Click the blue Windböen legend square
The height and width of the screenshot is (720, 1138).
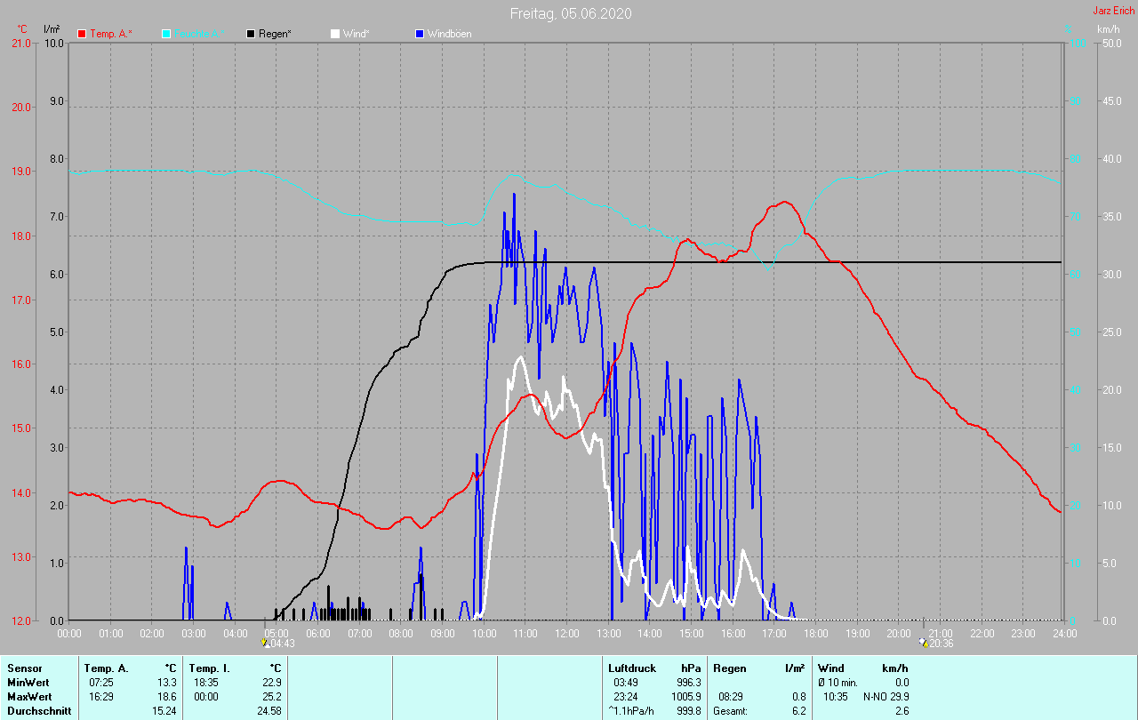(420, 34)
